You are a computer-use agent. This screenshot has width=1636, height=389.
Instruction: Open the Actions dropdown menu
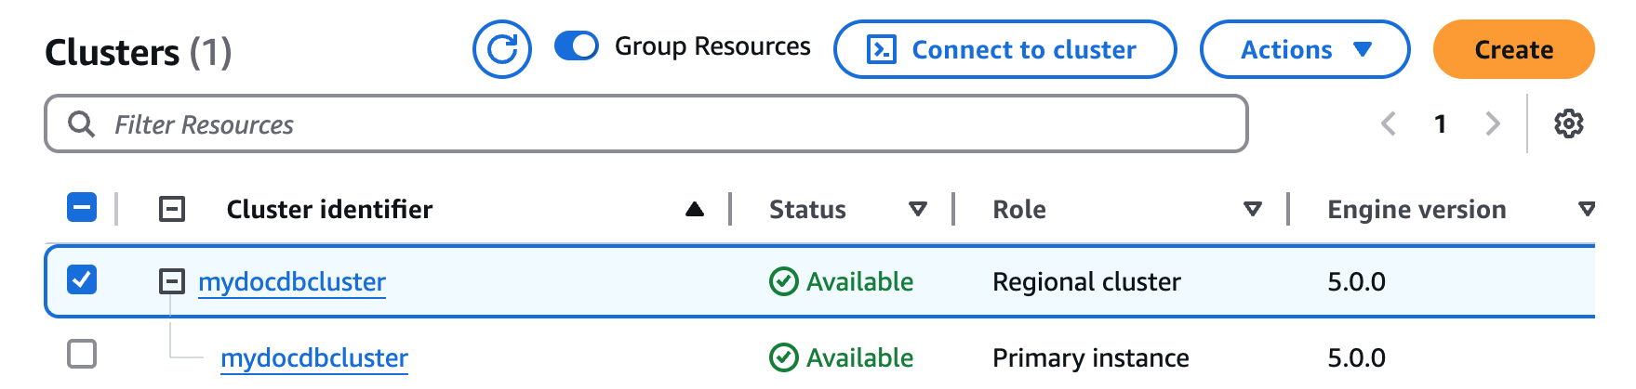tap(1304, 49)
